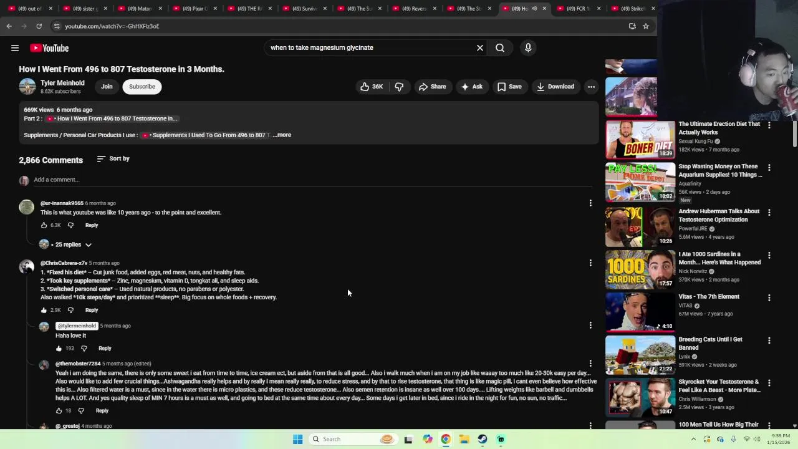The image size is (798, 449).
Task: Open Andrew Huberman Testosterone Optimization video title
Action: pos(719,215)
